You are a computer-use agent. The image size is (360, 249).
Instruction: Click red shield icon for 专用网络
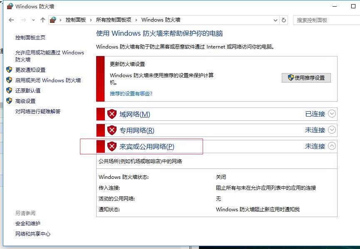(112, 130)
